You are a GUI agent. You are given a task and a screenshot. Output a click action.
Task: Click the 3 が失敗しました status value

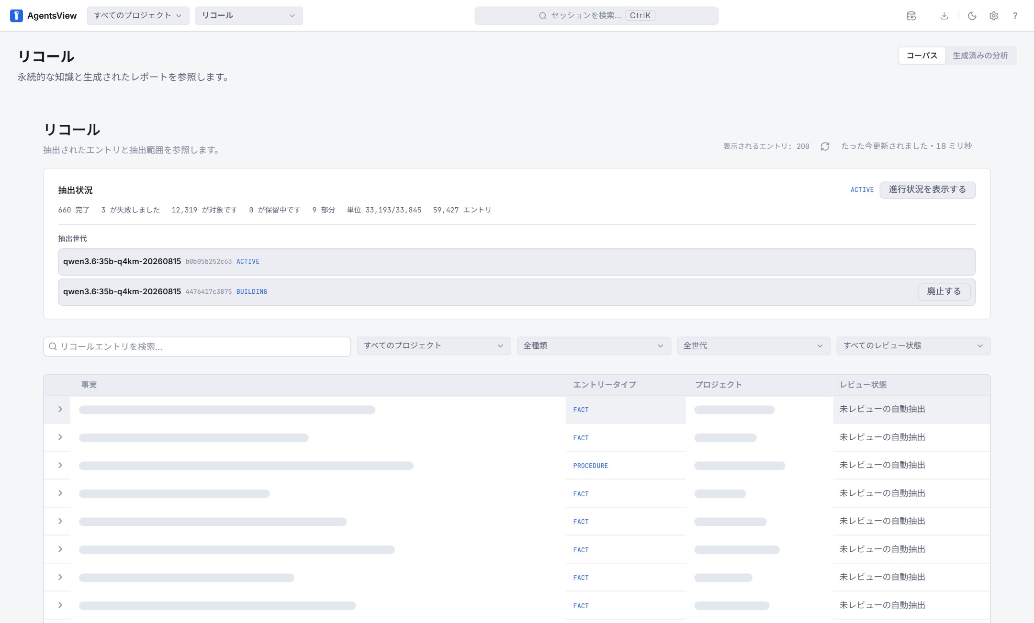(x=130, y=210)
